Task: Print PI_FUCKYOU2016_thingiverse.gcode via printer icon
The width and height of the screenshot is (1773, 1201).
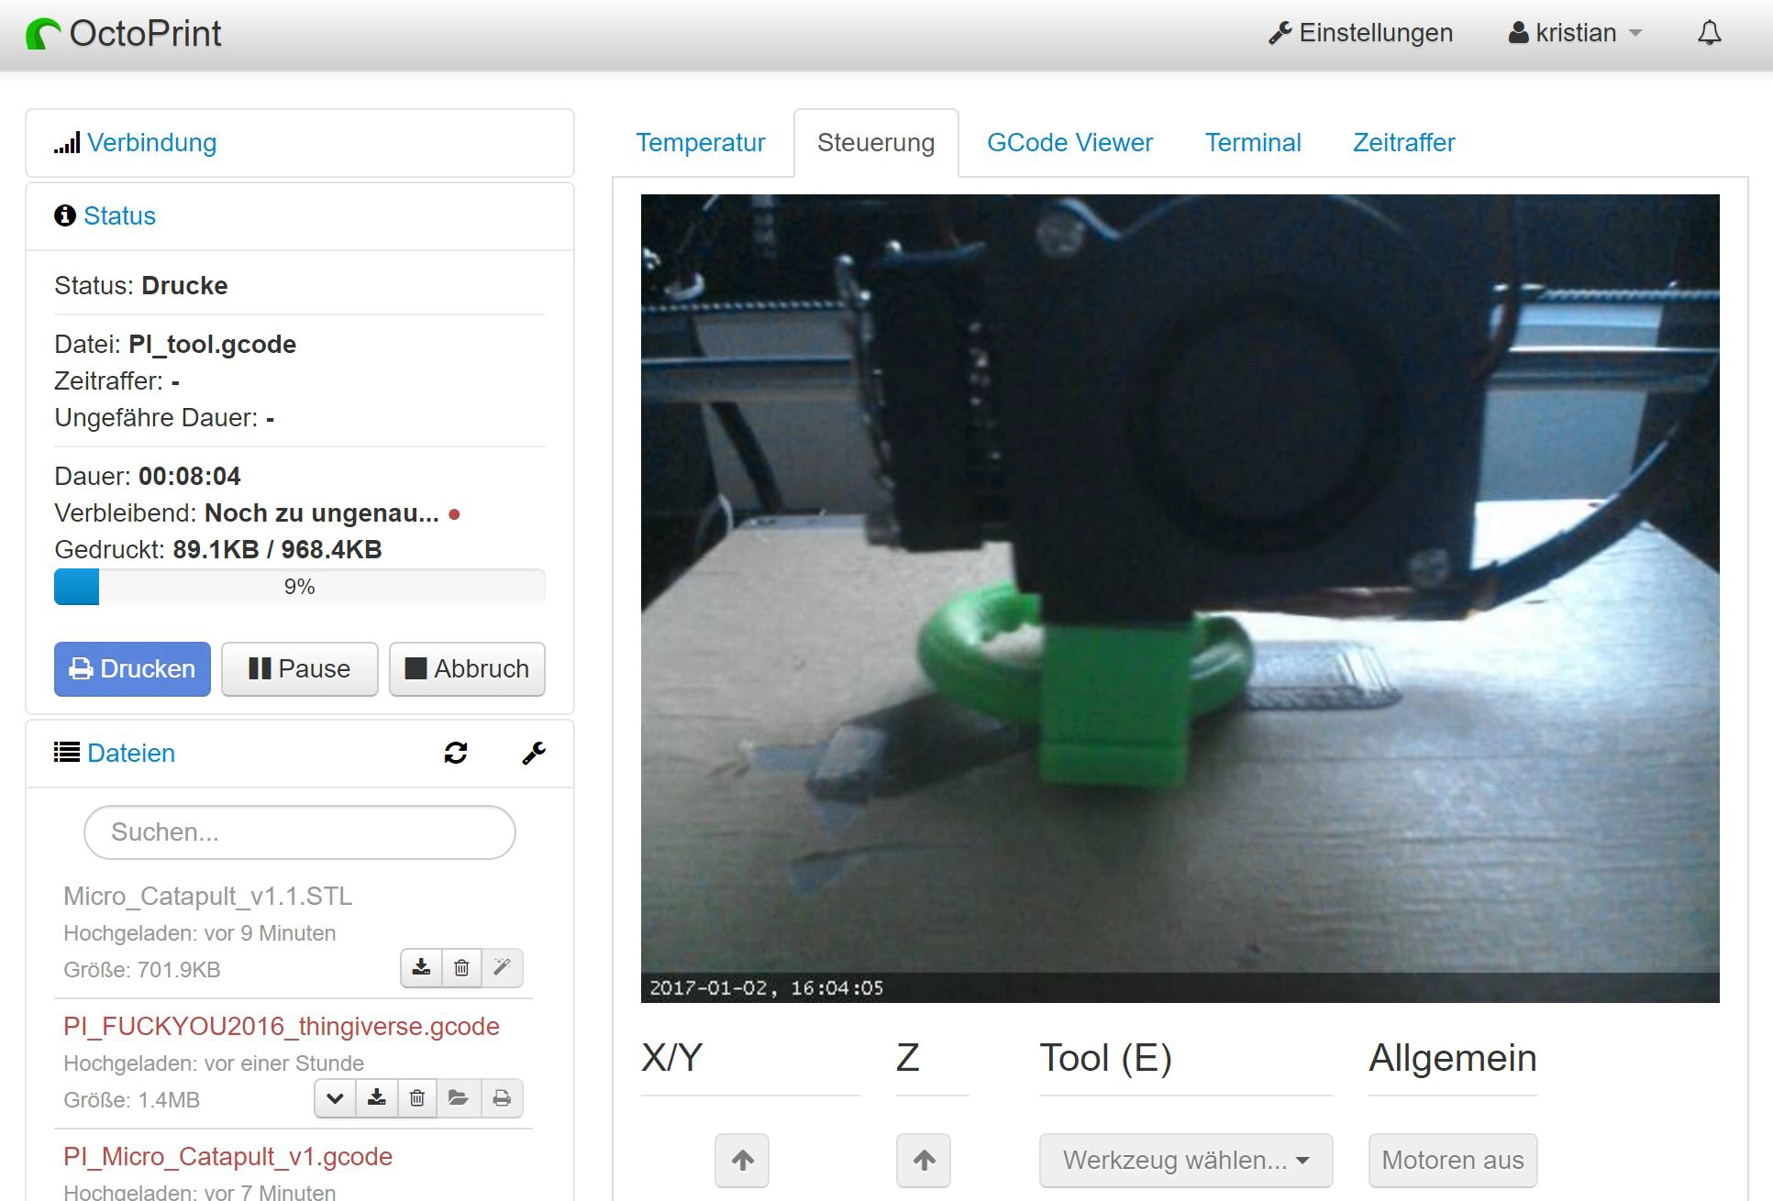Action: 502,1098
